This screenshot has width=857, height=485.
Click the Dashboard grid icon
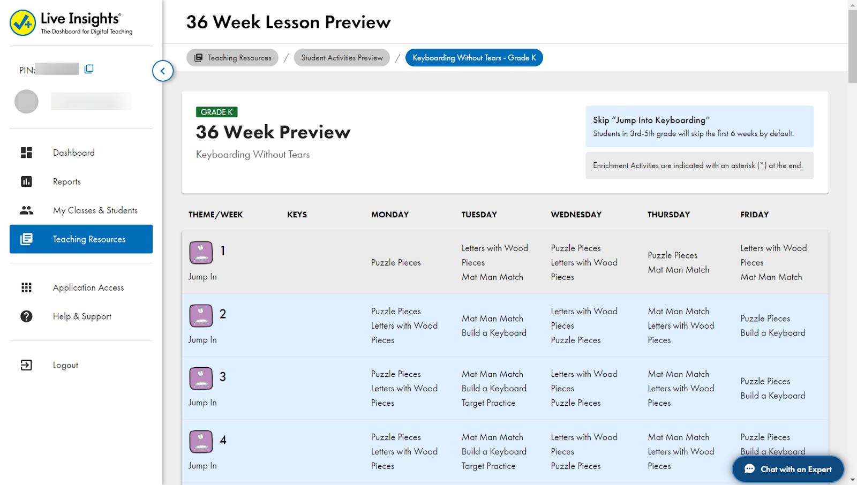pyautogui.click(x=26, y=153)
